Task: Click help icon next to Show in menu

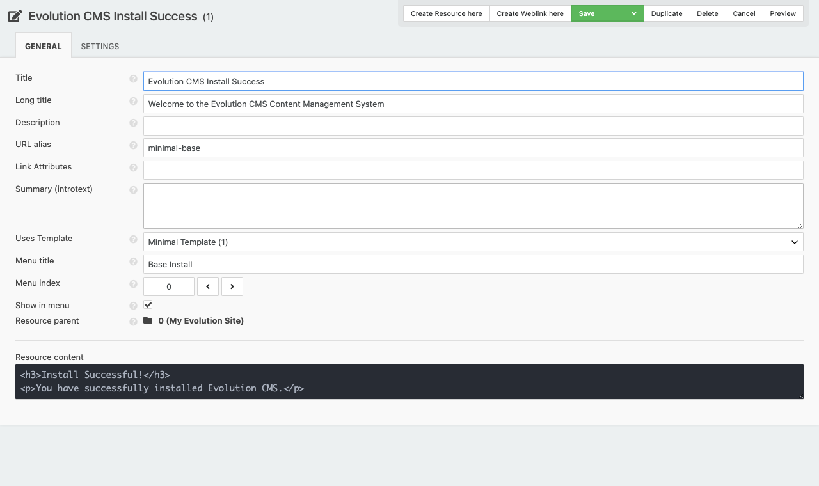Action: tap(133, 306)
